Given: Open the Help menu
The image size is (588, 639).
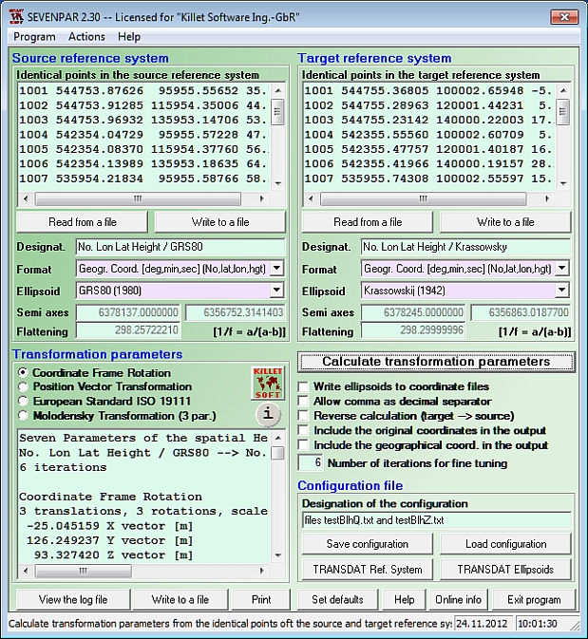Looking at the screenshot, I should [129, 37].
